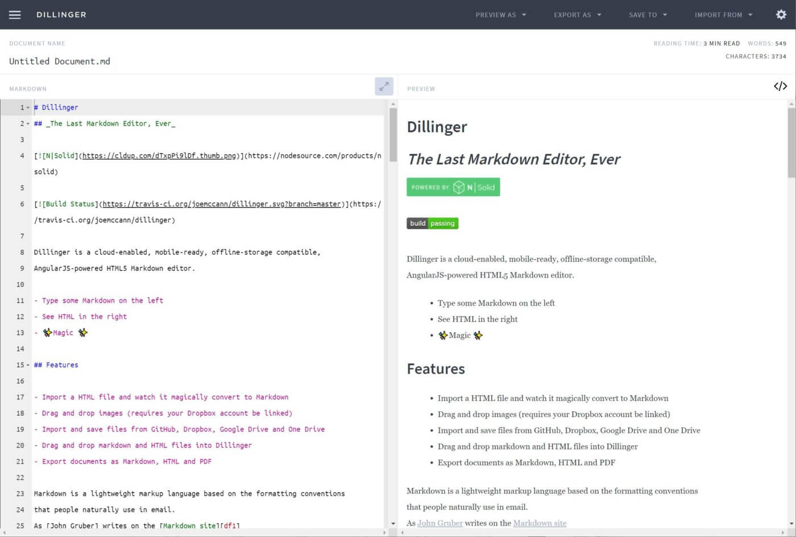The width and height of the screenshot is (796, 537).
Task: Click the 'Dillinger' heading in preview
Action: point(437,127)
